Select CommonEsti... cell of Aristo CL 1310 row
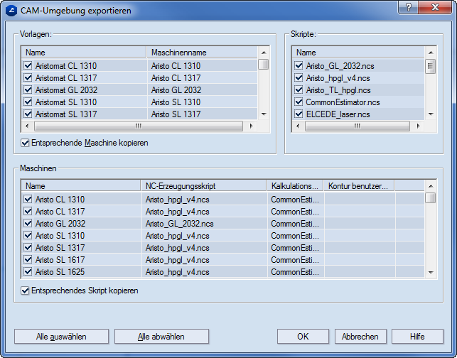Image resolution: width=457 pixels, height=358 pixels. click(295, 200)
